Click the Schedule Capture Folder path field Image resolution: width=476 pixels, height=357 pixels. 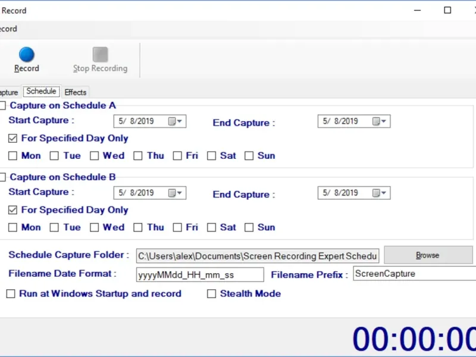point(258,256)
